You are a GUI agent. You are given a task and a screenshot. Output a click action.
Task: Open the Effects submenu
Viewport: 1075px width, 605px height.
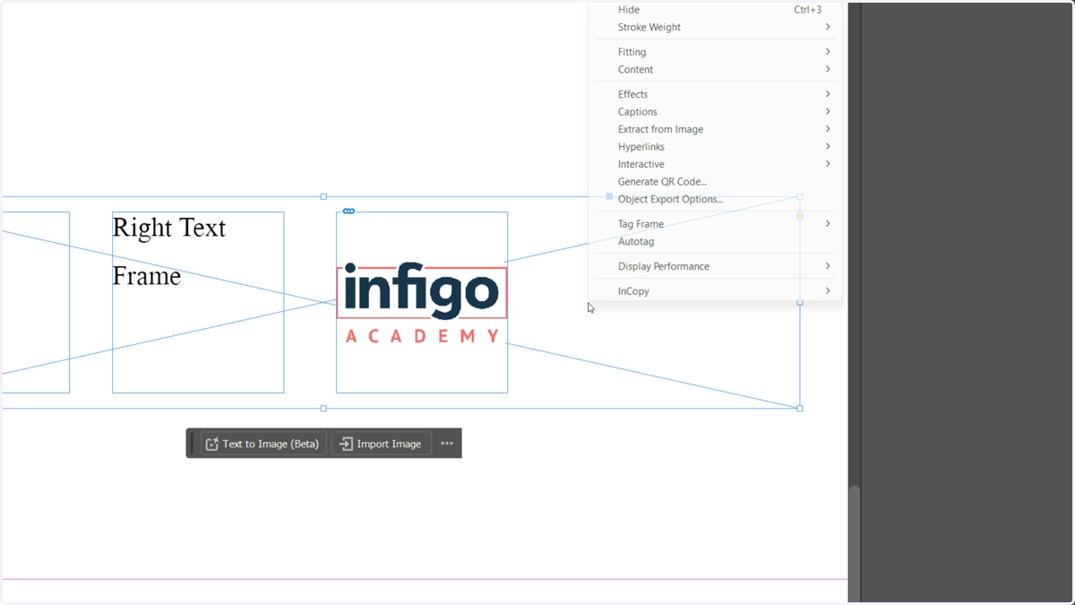(715, 94)
